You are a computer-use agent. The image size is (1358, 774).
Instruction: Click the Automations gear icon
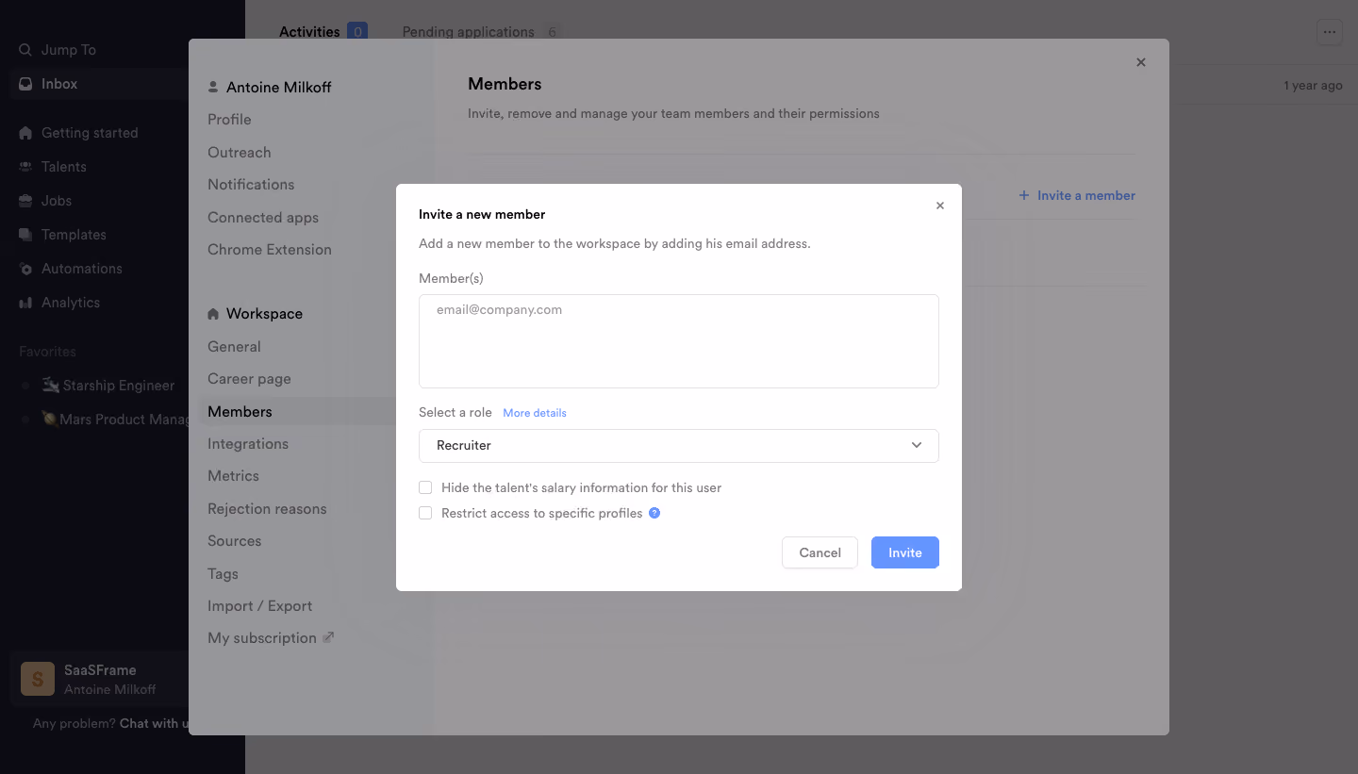25,269
